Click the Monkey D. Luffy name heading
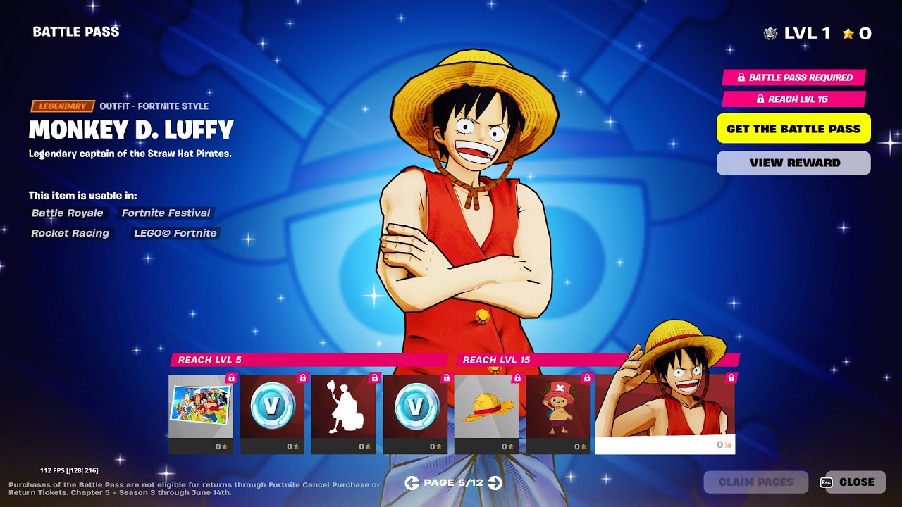The height and width of the screenshot is (507, 902). [x=131, y=130]
